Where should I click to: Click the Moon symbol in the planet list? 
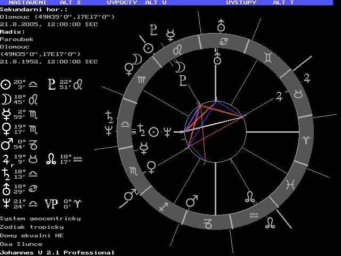(x=6, y=99)
